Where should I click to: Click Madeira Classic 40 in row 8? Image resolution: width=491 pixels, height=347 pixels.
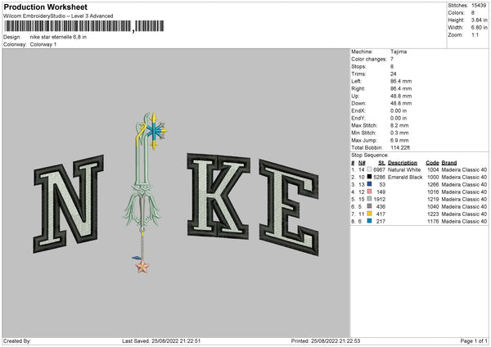pyautogui.click(x=464, y=222)
